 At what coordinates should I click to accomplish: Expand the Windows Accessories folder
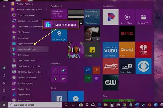click(29, 4)
